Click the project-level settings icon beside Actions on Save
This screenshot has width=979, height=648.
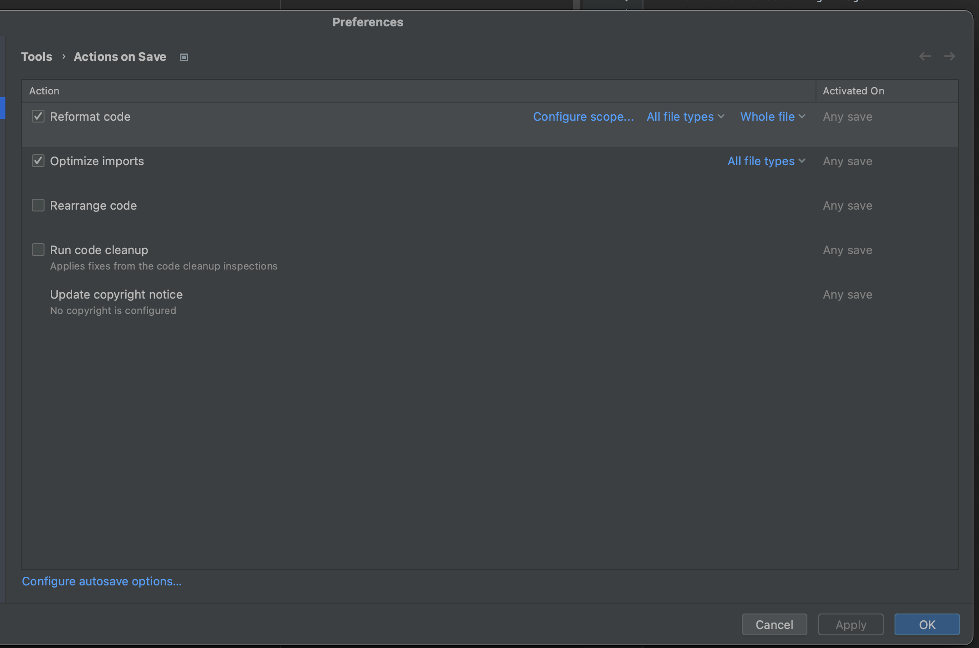tap(184, 57)
